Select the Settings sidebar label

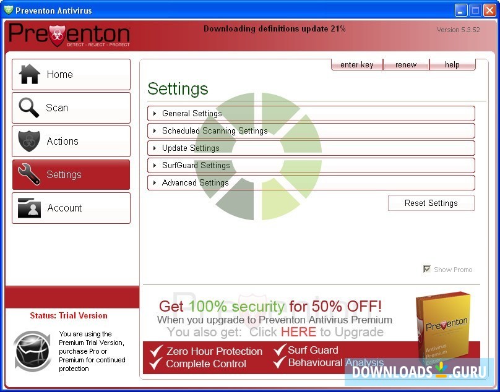coord(64,174)
